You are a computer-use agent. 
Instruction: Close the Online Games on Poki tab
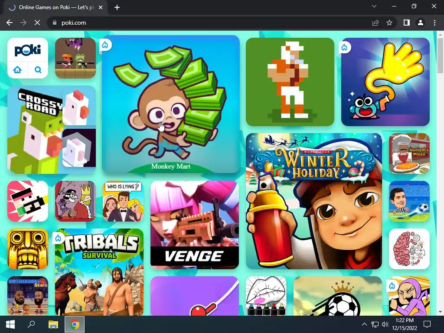click(x=101, y=7)
